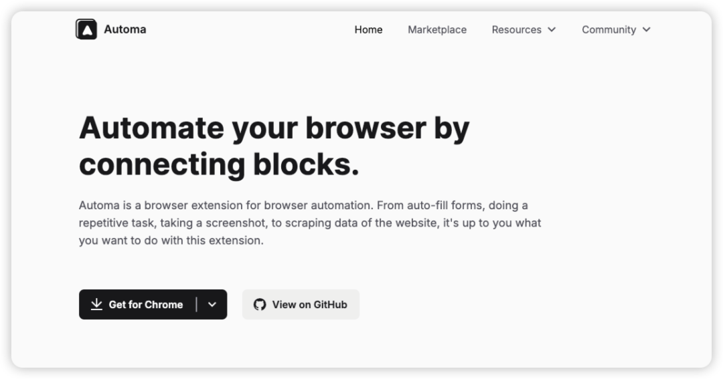Open the Marketplace page

point(437,29)
